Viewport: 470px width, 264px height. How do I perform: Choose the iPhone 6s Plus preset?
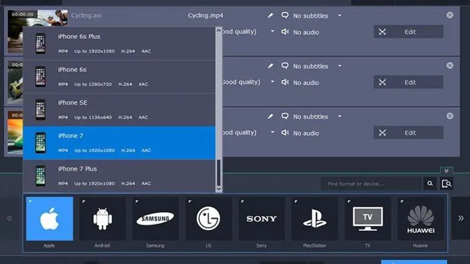(119, 43)
